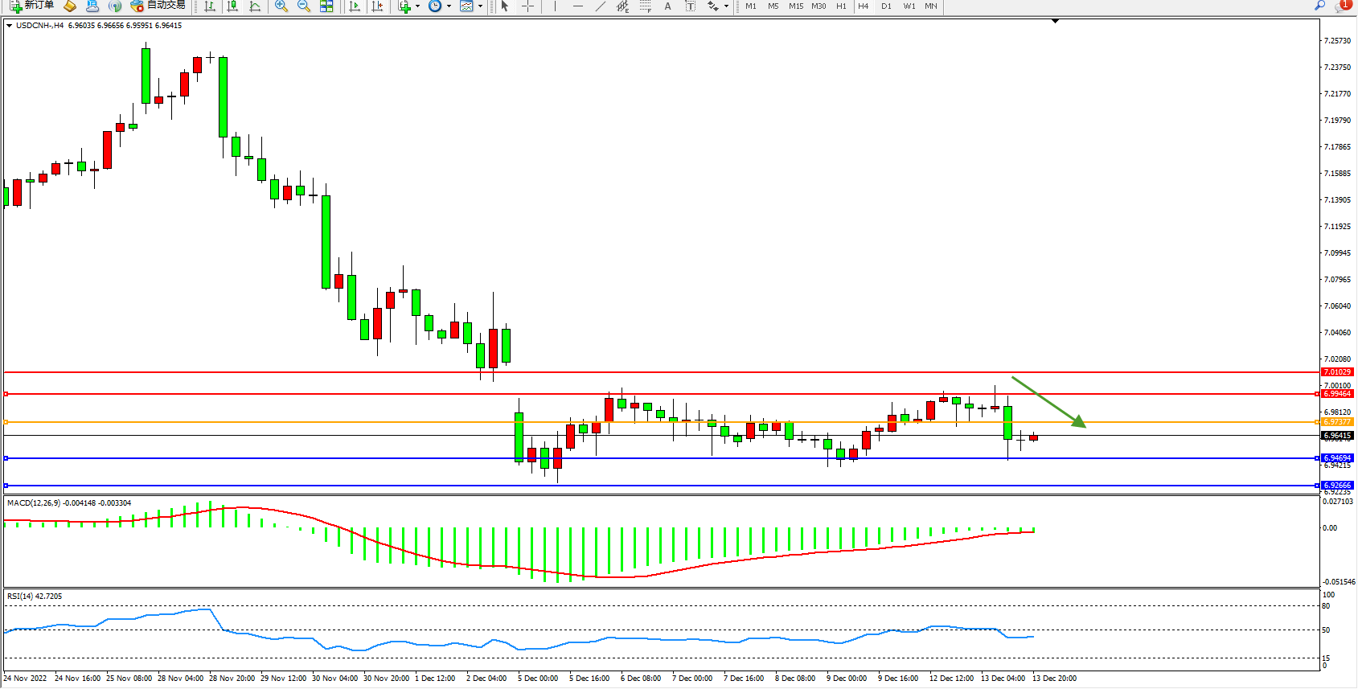
Task: Toggle AutoTrading (自动交易) button
Action: [x=158, y=6]
